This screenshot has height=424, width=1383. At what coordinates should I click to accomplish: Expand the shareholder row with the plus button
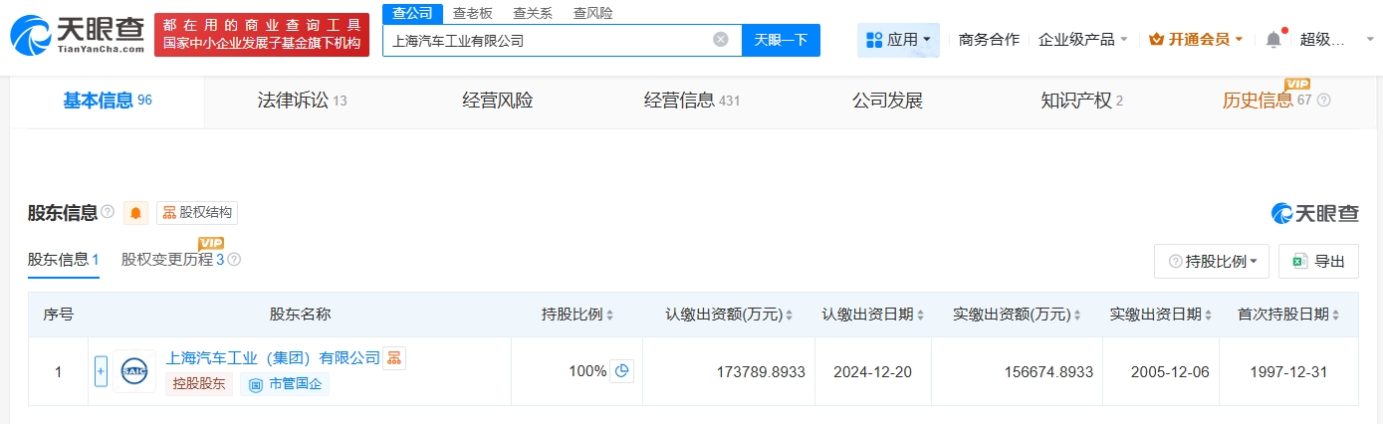[x=101, y=371]
